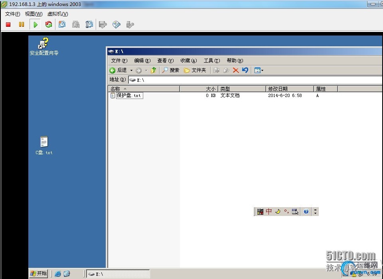Pause the virtual machine with yellow pause icon
This screenshot has width=383, height=279.
22,24
